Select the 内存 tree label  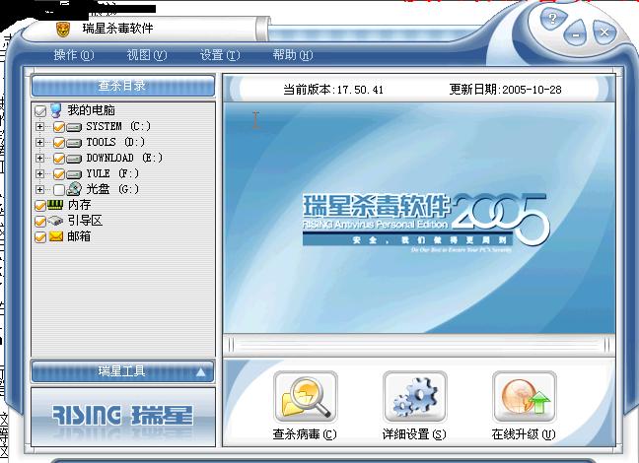tap(80, 205)
